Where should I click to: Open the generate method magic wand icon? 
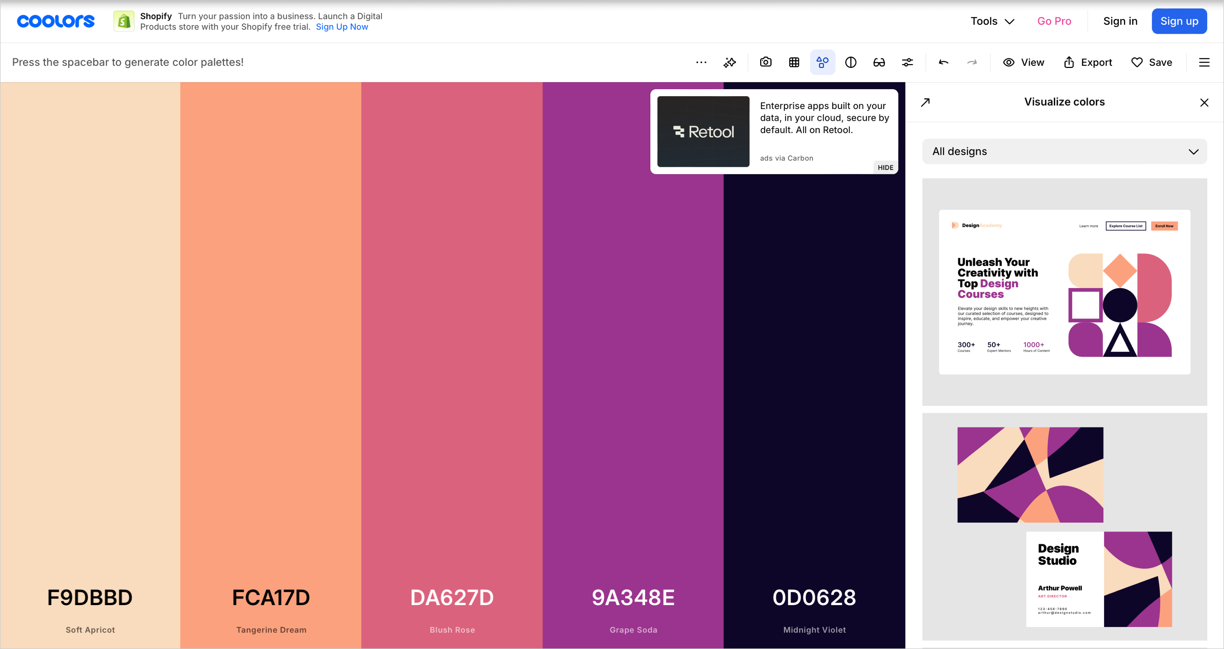(730, 62)
